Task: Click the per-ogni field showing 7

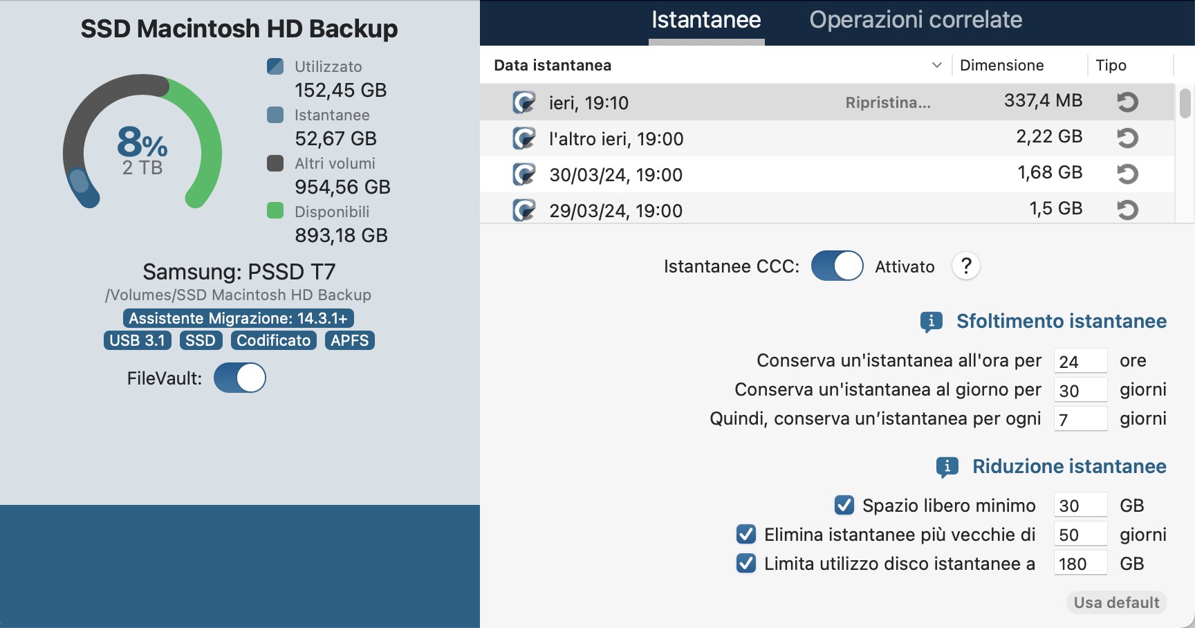Action: 1080,419
